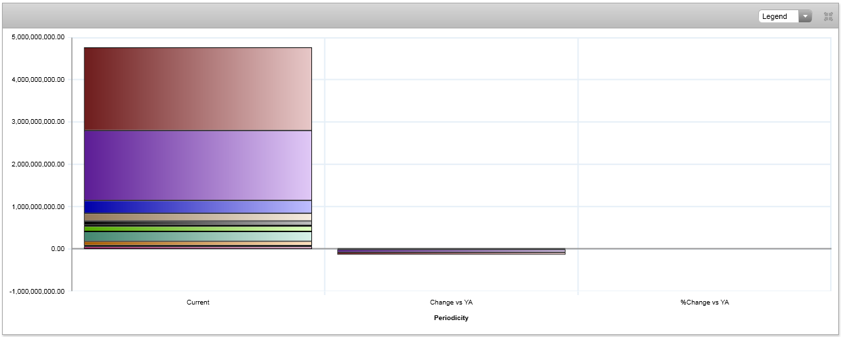Click the Periodicity axis title
841x337 pixels.
click(451, 318)
